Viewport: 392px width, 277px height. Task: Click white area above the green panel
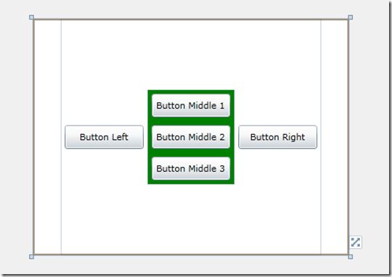coord(191,55)
